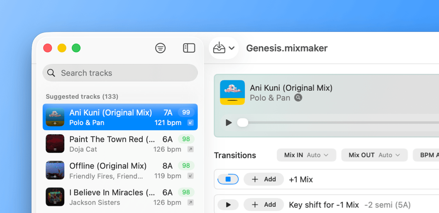The height and width of the screenshot is (213, 439).
Task: Toggle the sidebar panel icon
Action: coord(189,48)
